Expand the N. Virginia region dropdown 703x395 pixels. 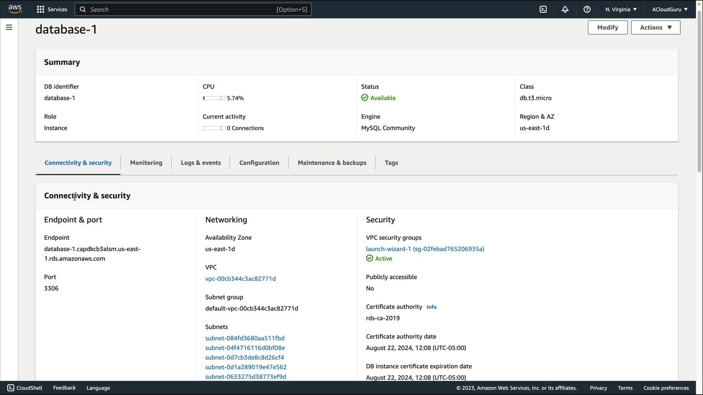coord(621,10)
